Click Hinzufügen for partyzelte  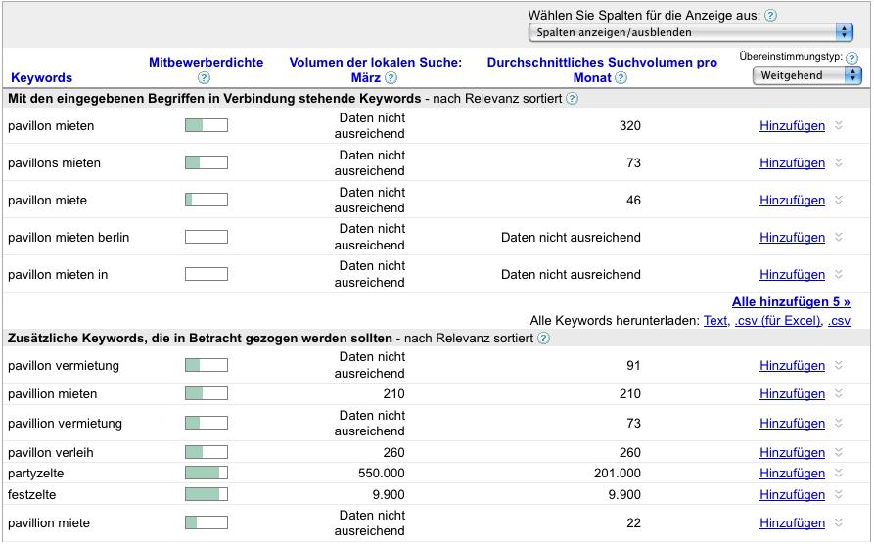pyautogui.click(x=792, y=473)
